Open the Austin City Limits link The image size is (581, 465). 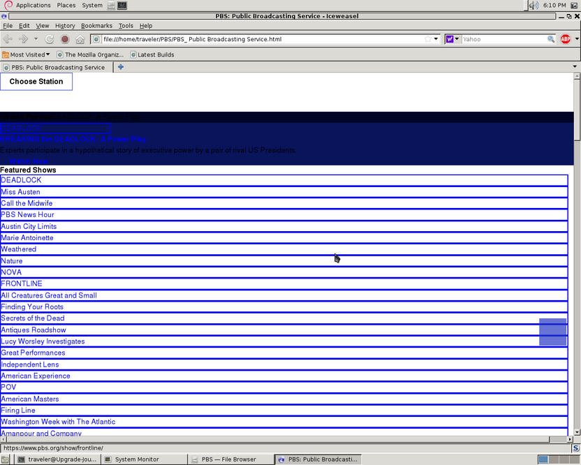[284, 226]
